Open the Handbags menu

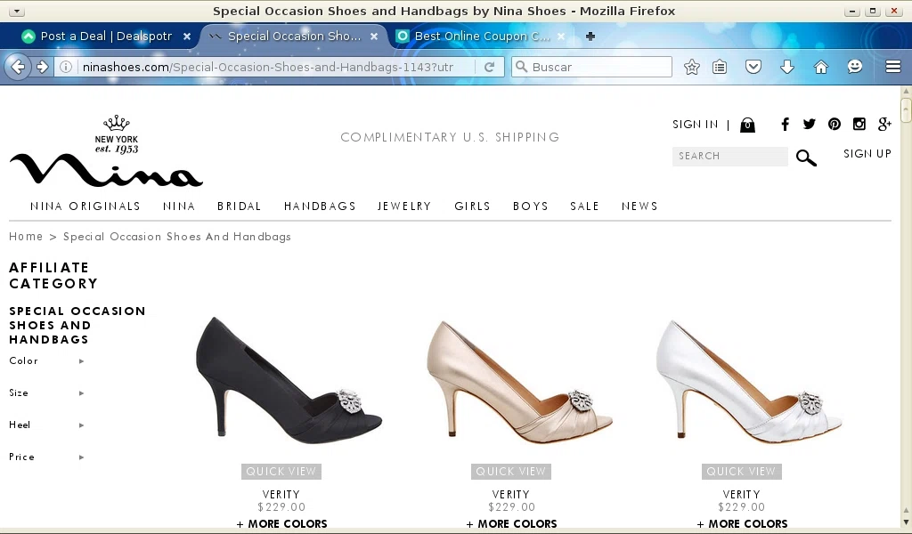[x=320, y=206]
